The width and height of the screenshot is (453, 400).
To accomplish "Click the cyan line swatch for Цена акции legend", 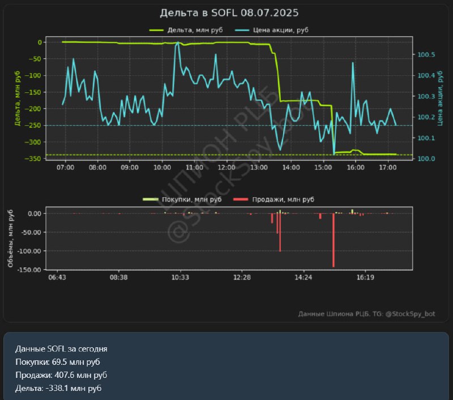I will [x=242, y=30].
